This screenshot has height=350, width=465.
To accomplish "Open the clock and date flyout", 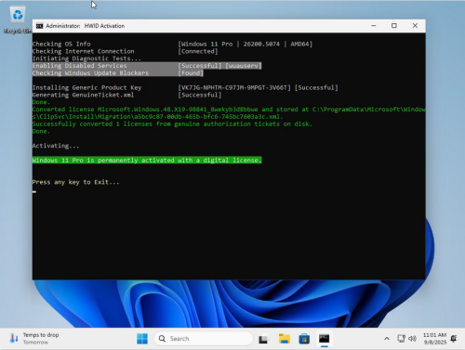I will [434, 339].
